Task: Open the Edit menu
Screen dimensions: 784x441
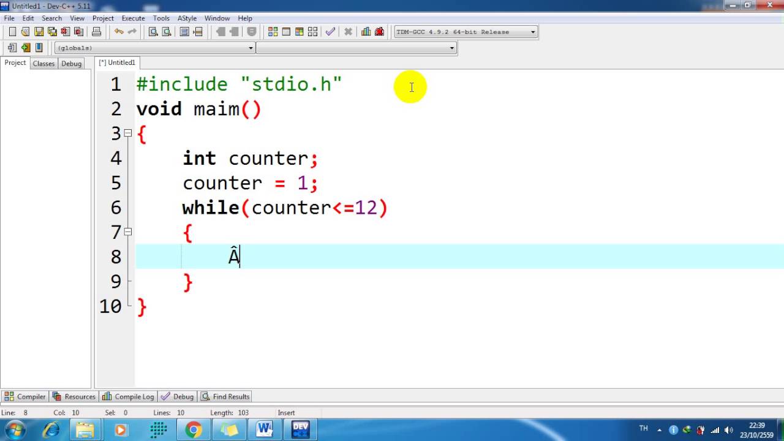Action: point(28,18)
